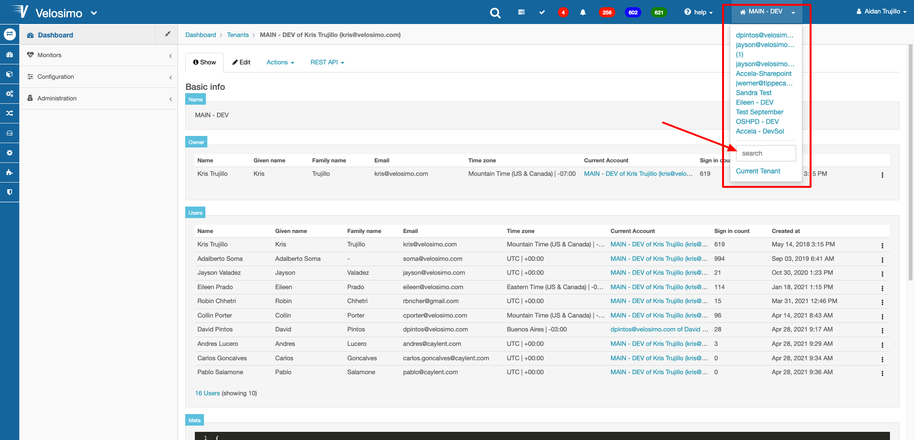Open Kris Trujillo's account link in Users table
This screenshot has height=440, width=914.
point(659,244)
